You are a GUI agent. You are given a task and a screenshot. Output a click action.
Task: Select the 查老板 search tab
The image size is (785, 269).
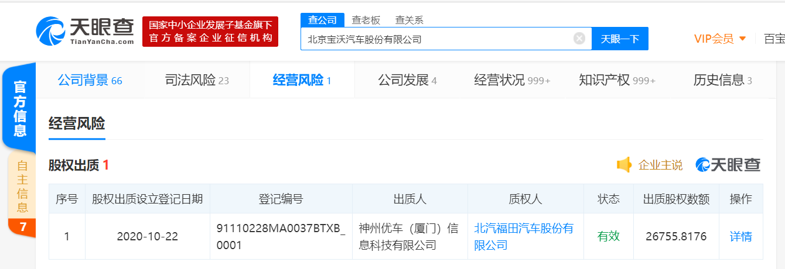(x=366, y=20)
